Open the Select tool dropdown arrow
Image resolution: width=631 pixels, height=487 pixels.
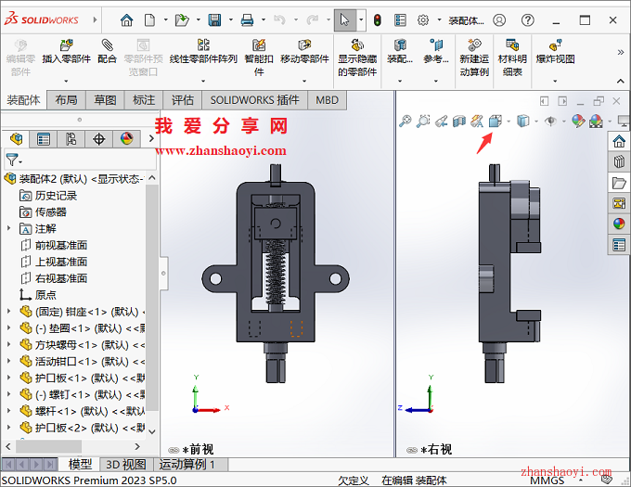pos(361,19)
